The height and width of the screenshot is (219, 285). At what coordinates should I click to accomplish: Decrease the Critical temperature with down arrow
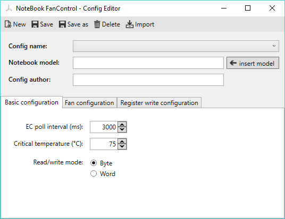[x=122, y=147]
